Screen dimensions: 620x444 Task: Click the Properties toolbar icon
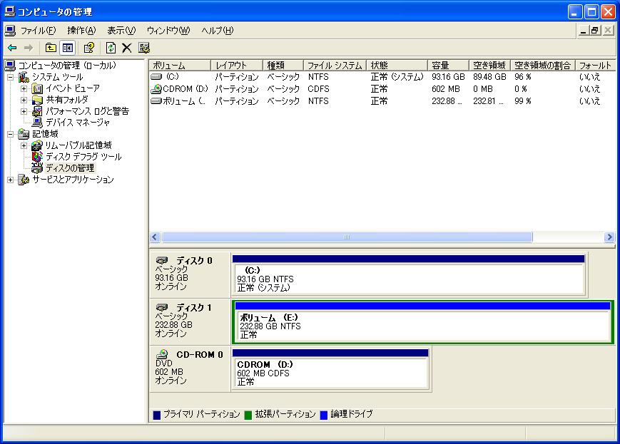89,48
